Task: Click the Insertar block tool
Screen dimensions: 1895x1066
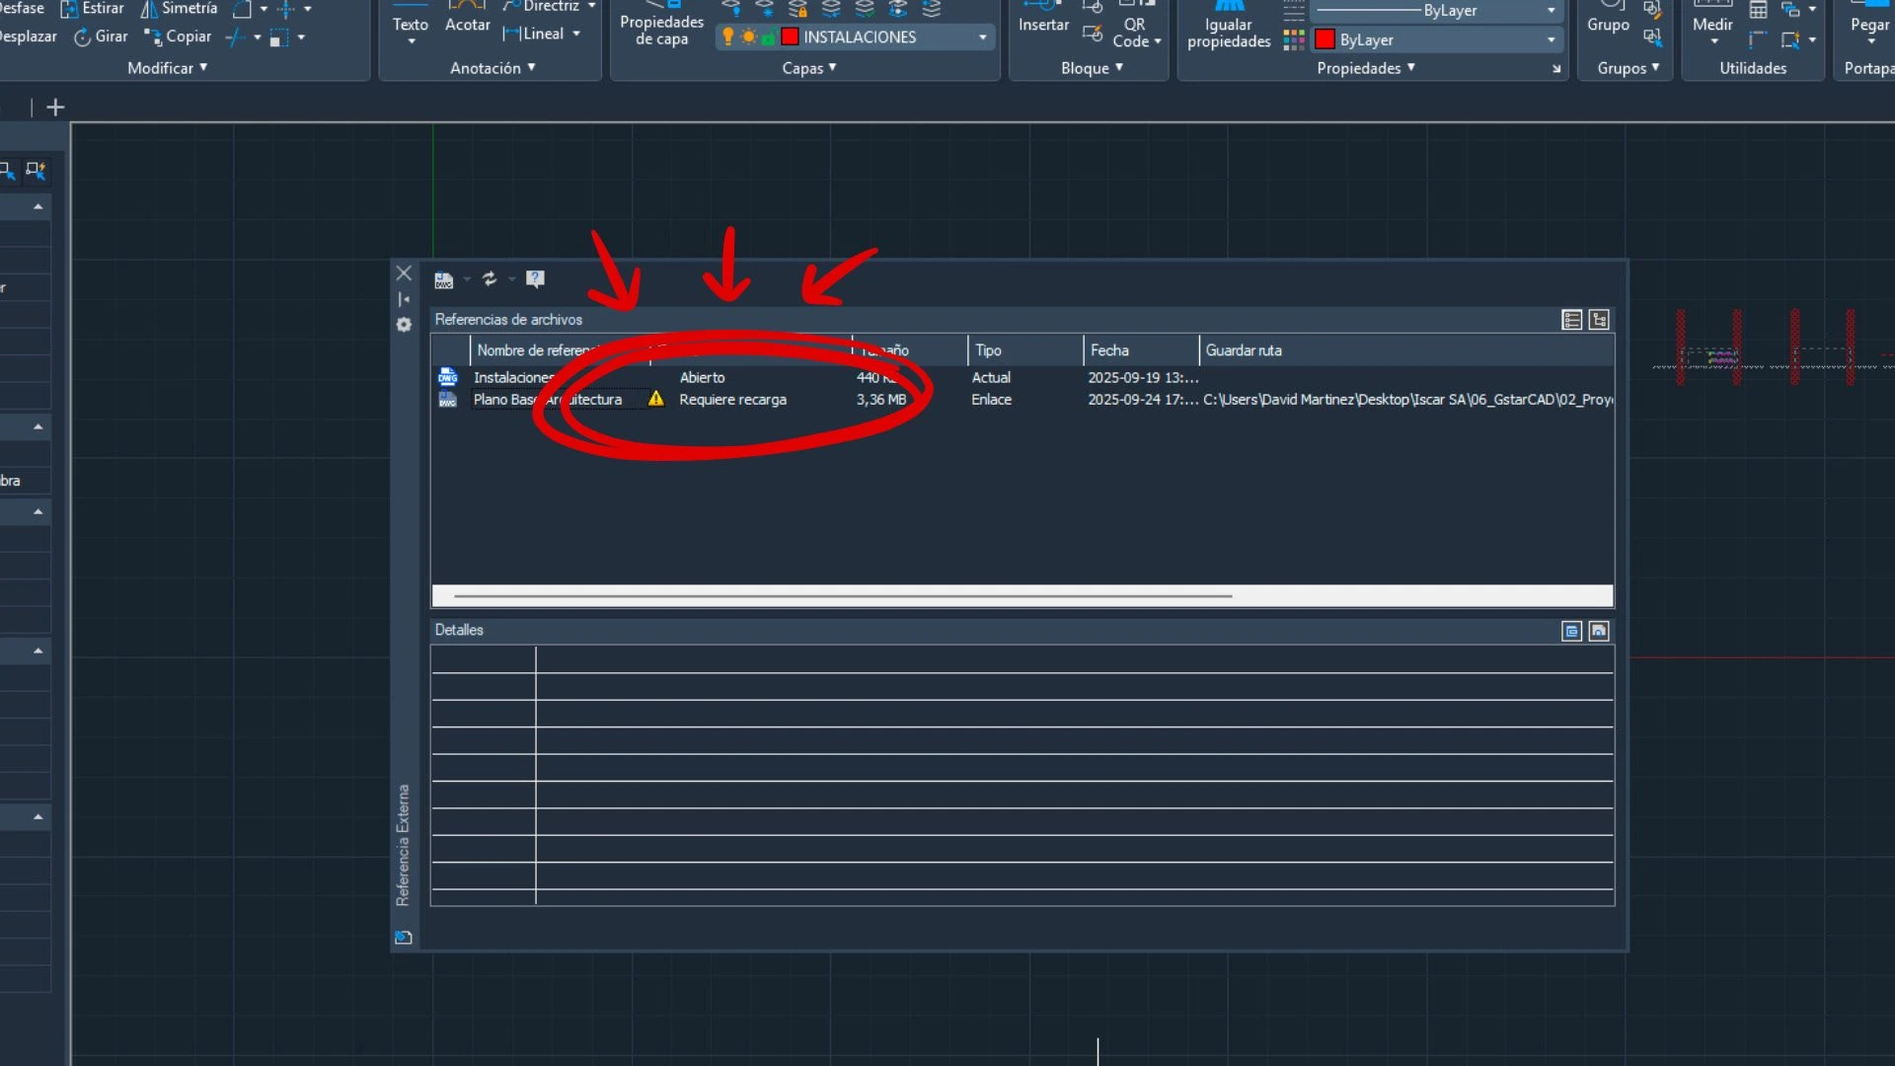Action: pyautogui.click(x=1043, y=18)
